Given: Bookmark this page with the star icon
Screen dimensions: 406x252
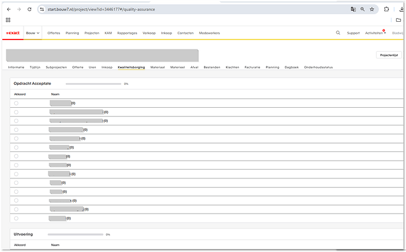Looking at the screenshot, I should pyautogui.click(x=371, y=9).
